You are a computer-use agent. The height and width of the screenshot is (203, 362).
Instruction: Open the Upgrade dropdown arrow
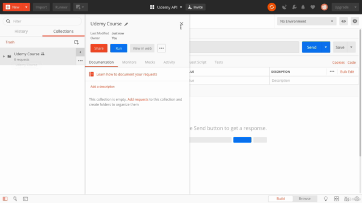356,7
